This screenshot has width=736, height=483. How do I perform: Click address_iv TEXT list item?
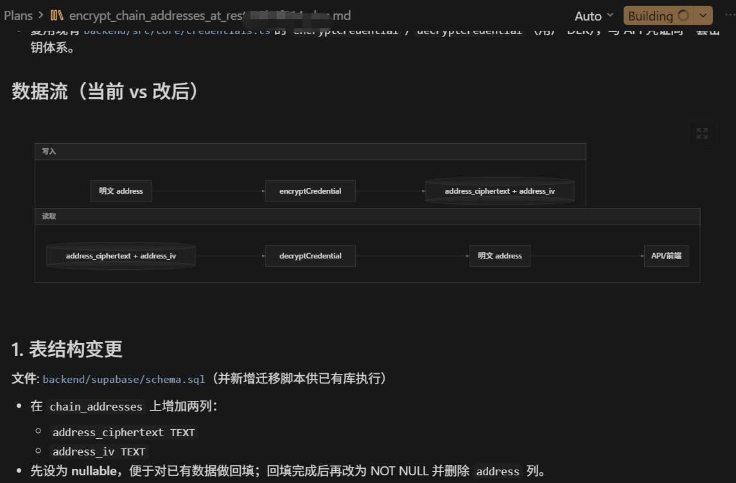[x=98, y=452]
